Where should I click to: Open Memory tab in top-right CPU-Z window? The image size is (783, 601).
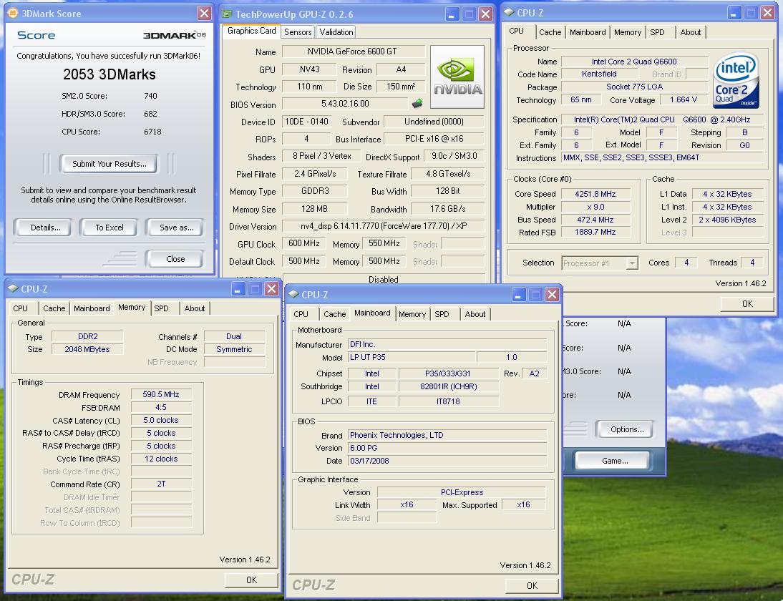coord(628,32)
